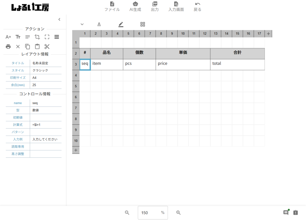This screenshot has height=220, width=306.
Task: Click the 出力 PDF button
Action: (155, 7)
